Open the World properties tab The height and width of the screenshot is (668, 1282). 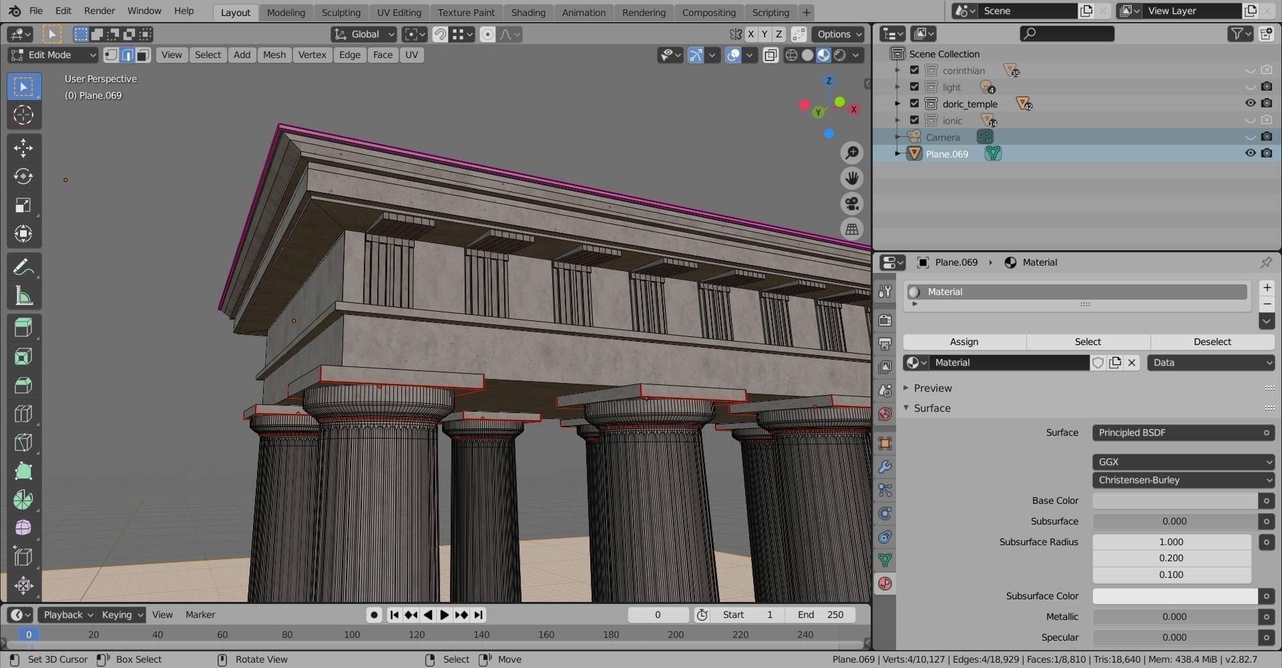point(885,414)
